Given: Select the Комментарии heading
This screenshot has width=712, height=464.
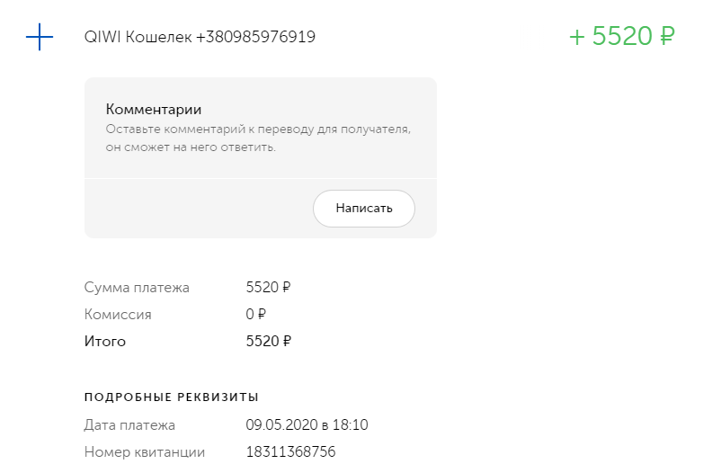Looking at the screenshot, I should click(x=154, y=110).
